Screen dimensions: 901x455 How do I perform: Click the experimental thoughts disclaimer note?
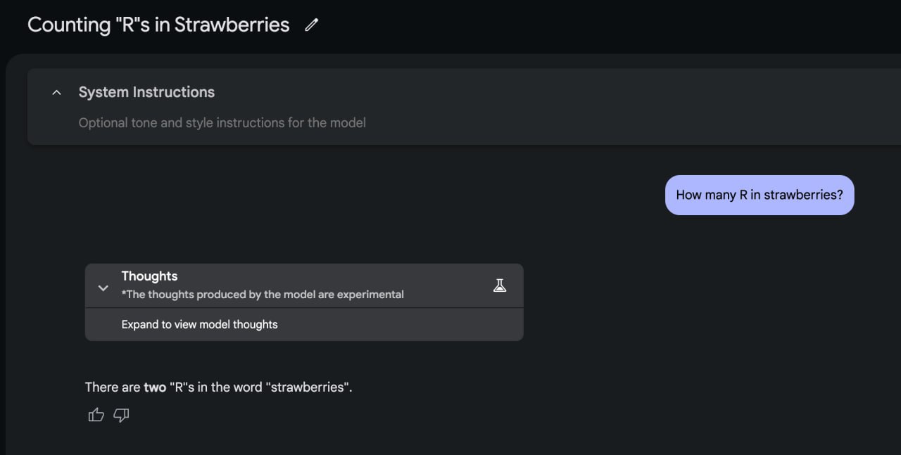tap(263, 294)
